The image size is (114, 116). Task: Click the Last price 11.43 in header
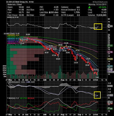pyautogui.click(x=104, y=12)
